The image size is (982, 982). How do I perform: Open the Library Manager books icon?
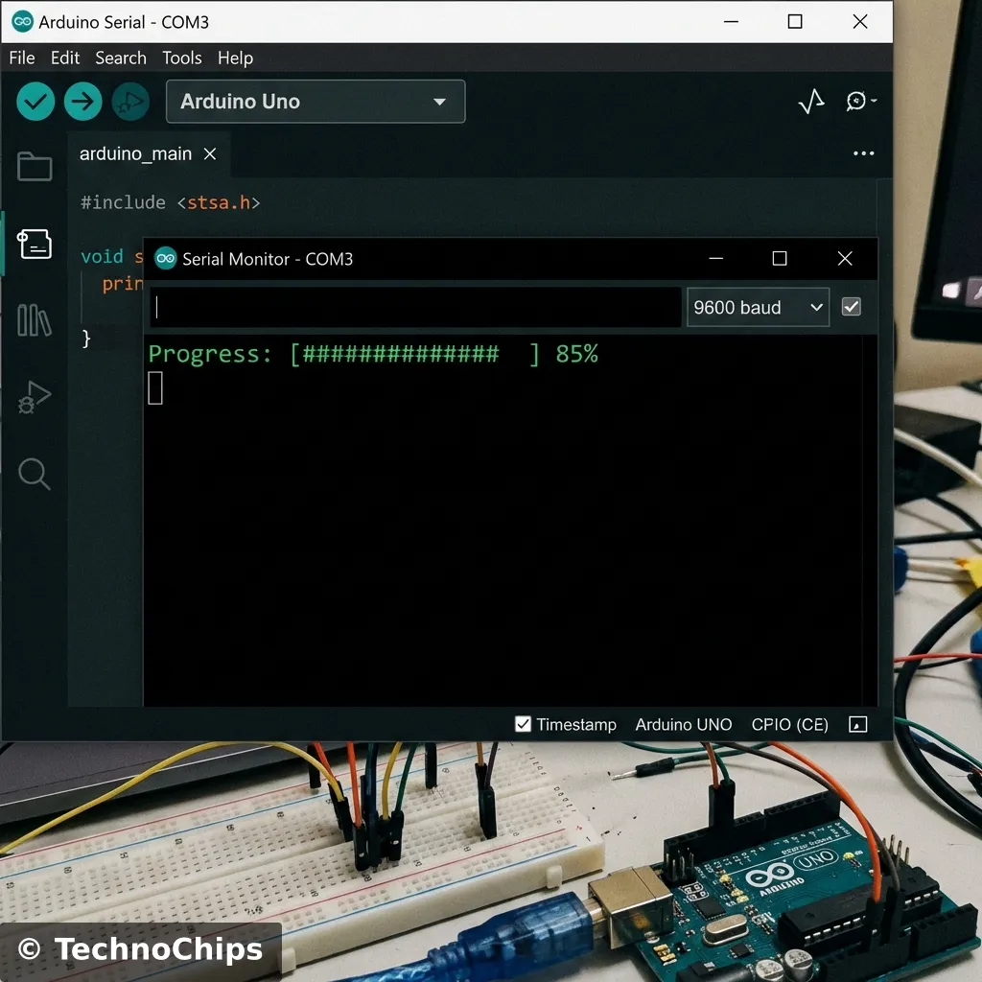point(35,321)
